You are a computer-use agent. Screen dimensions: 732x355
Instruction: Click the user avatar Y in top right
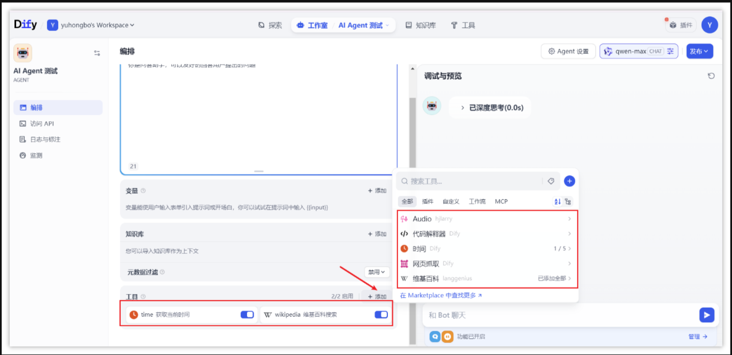(710, 25)
